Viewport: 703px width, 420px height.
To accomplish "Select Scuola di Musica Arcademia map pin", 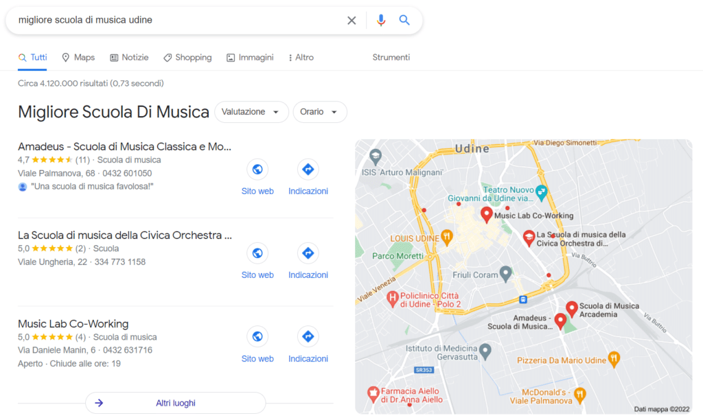I will 571,309.
